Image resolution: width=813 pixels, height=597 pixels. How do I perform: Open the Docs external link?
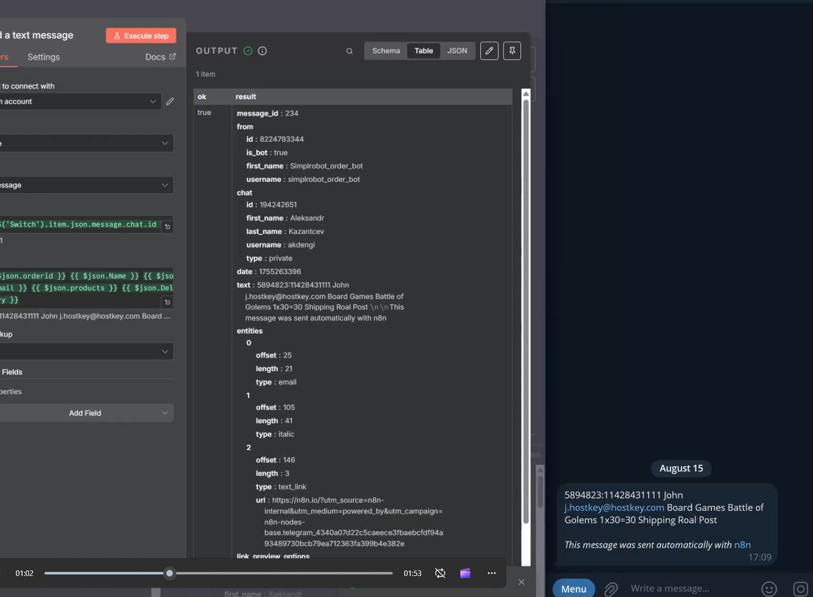(160, 57)
